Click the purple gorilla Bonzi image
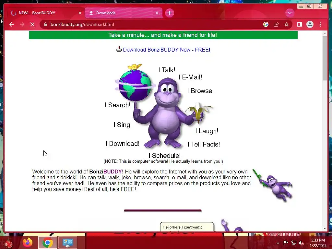 pos(167,113)
